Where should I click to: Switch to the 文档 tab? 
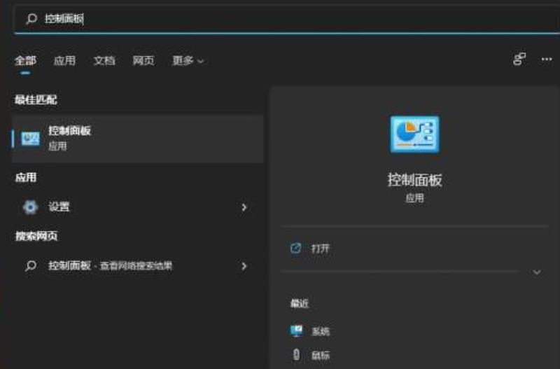click(x=104, y=61)
